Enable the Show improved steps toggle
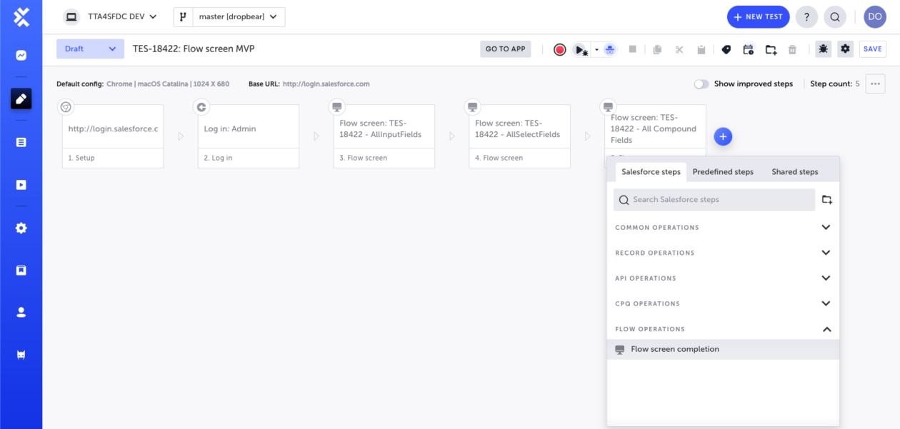Image resolution: width=900 pixels, height=429 pixels. tap(701, 84)
